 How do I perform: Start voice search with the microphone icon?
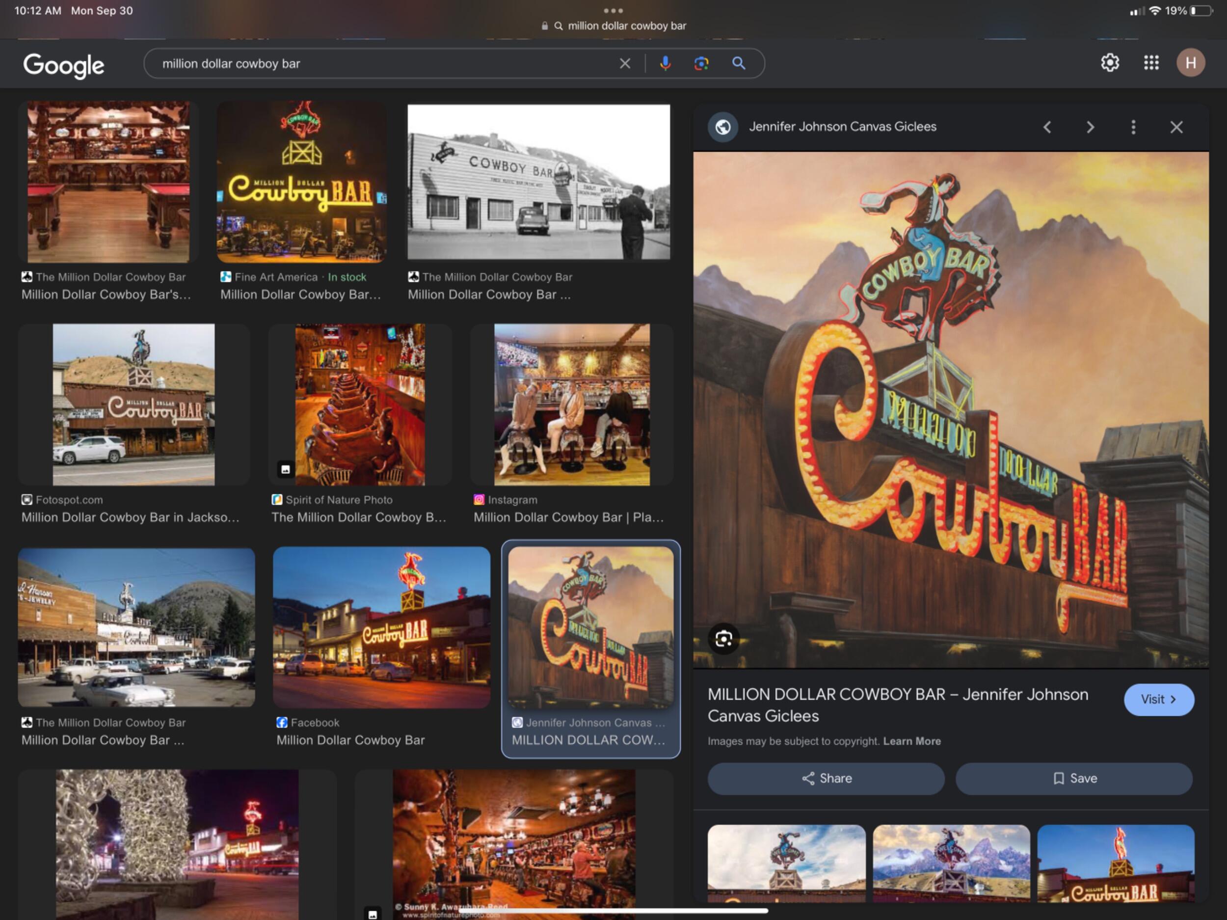pos(665,64)
